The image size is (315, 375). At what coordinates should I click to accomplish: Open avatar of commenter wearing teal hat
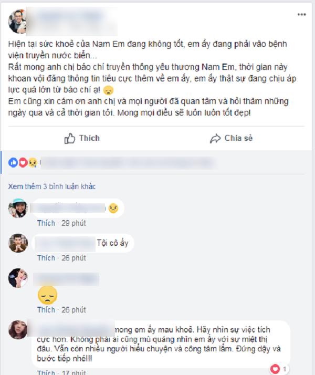pos(18,208)
